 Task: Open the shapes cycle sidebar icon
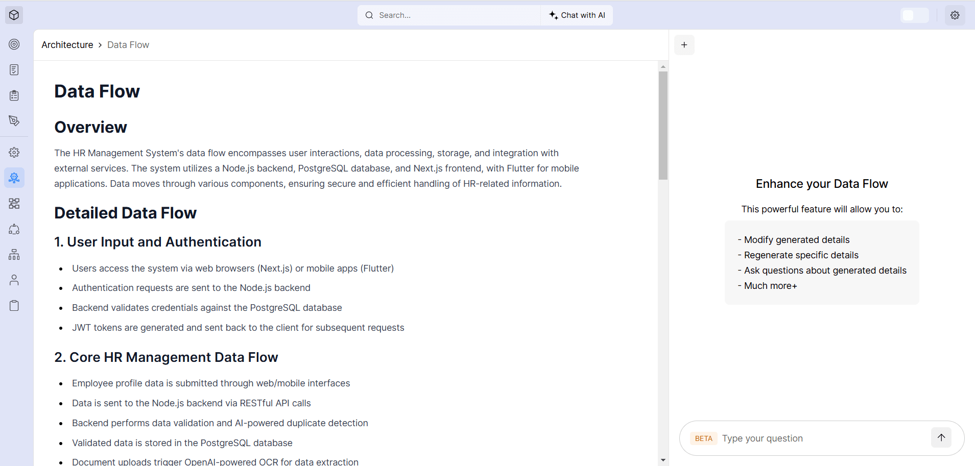pos(14,229)
